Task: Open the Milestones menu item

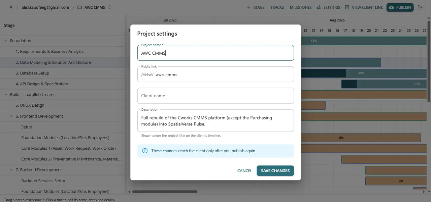Action: point(301,7)
